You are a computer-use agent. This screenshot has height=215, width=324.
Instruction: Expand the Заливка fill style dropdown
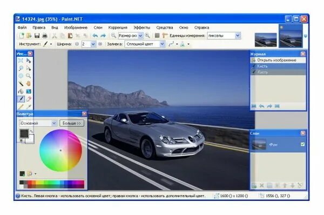pos(162,44)
